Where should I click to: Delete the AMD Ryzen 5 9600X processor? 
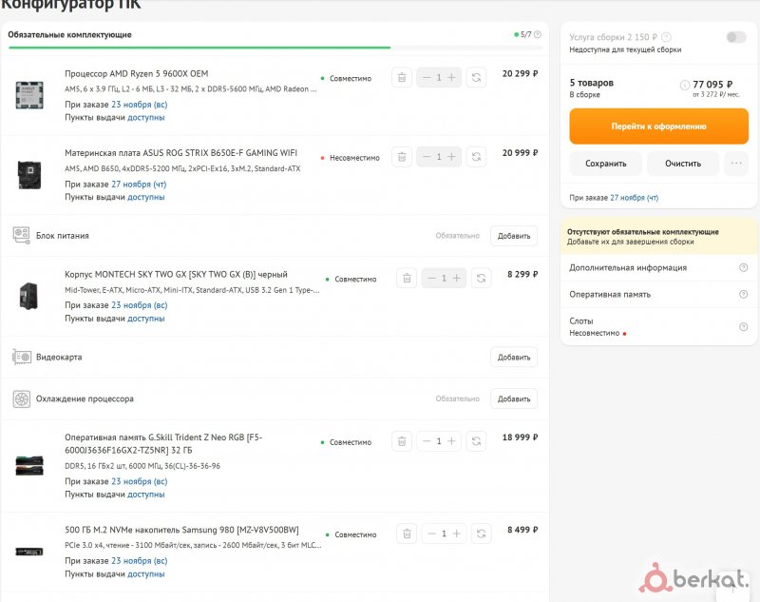click(x=402, y=77)
